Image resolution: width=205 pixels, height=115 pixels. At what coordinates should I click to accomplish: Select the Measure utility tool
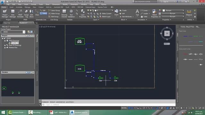coord(189,13)
